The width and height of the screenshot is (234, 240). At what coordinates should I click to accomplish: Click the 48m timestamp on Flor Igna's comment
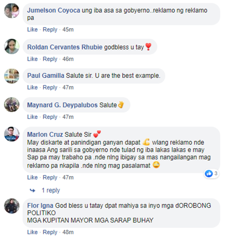click(x=68, y=232)
